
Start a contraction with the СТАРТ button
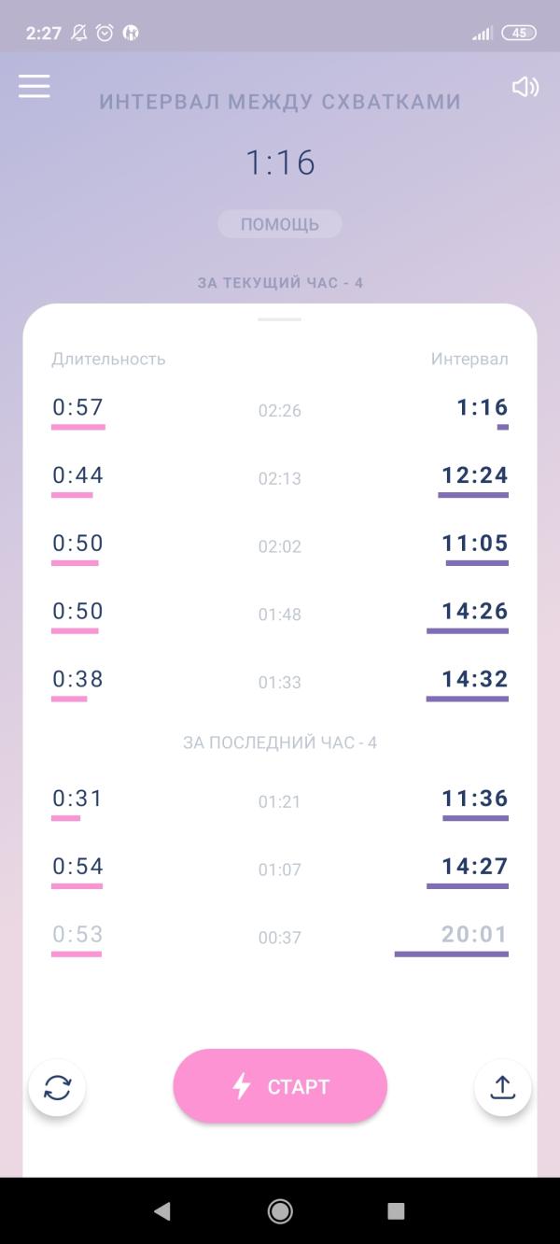click(280, 1086)
